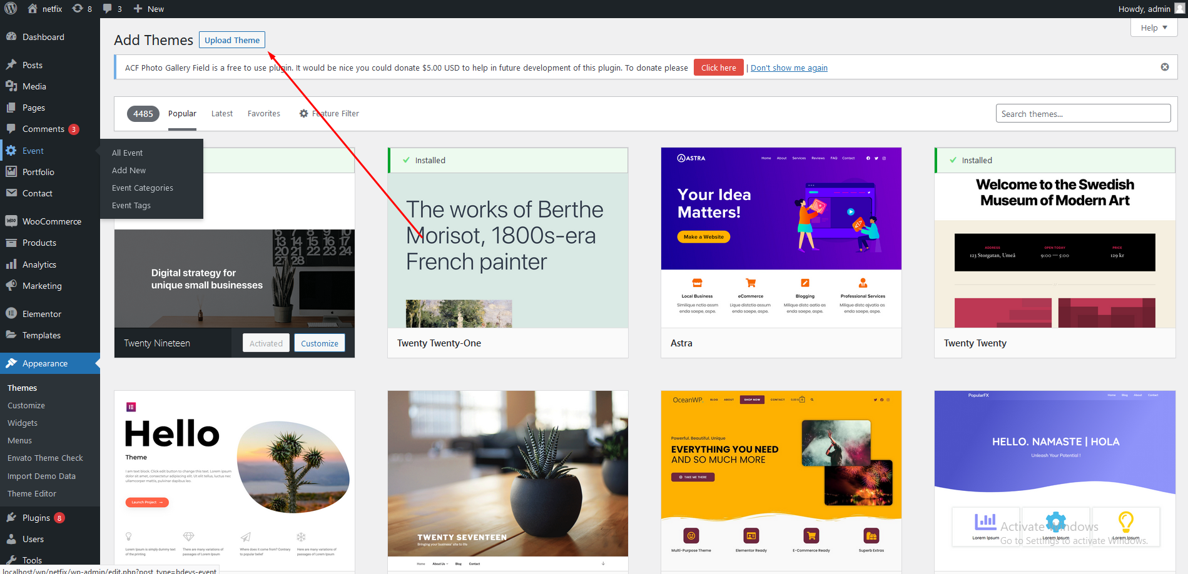Screen dimensions: 1188x574
Task: Click the Plugins icon in sidebar
Action: tap(11, 518)
